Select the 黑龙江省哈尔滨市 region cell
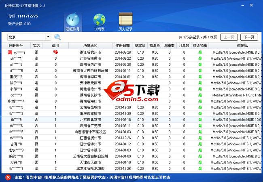This screenshot has height=182, width=263. pyautogui.click(x=90, y=168)
